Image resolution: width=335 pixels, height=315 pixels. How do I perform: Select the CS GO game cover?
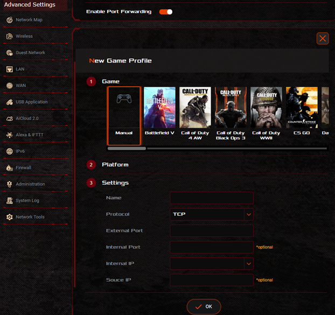coord(302,107)
